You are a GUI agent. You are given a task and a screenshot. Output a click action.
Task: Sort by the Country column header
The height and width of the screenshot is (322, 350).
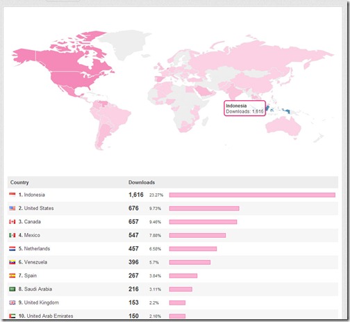pyautogui.click(x=19, y=182)
